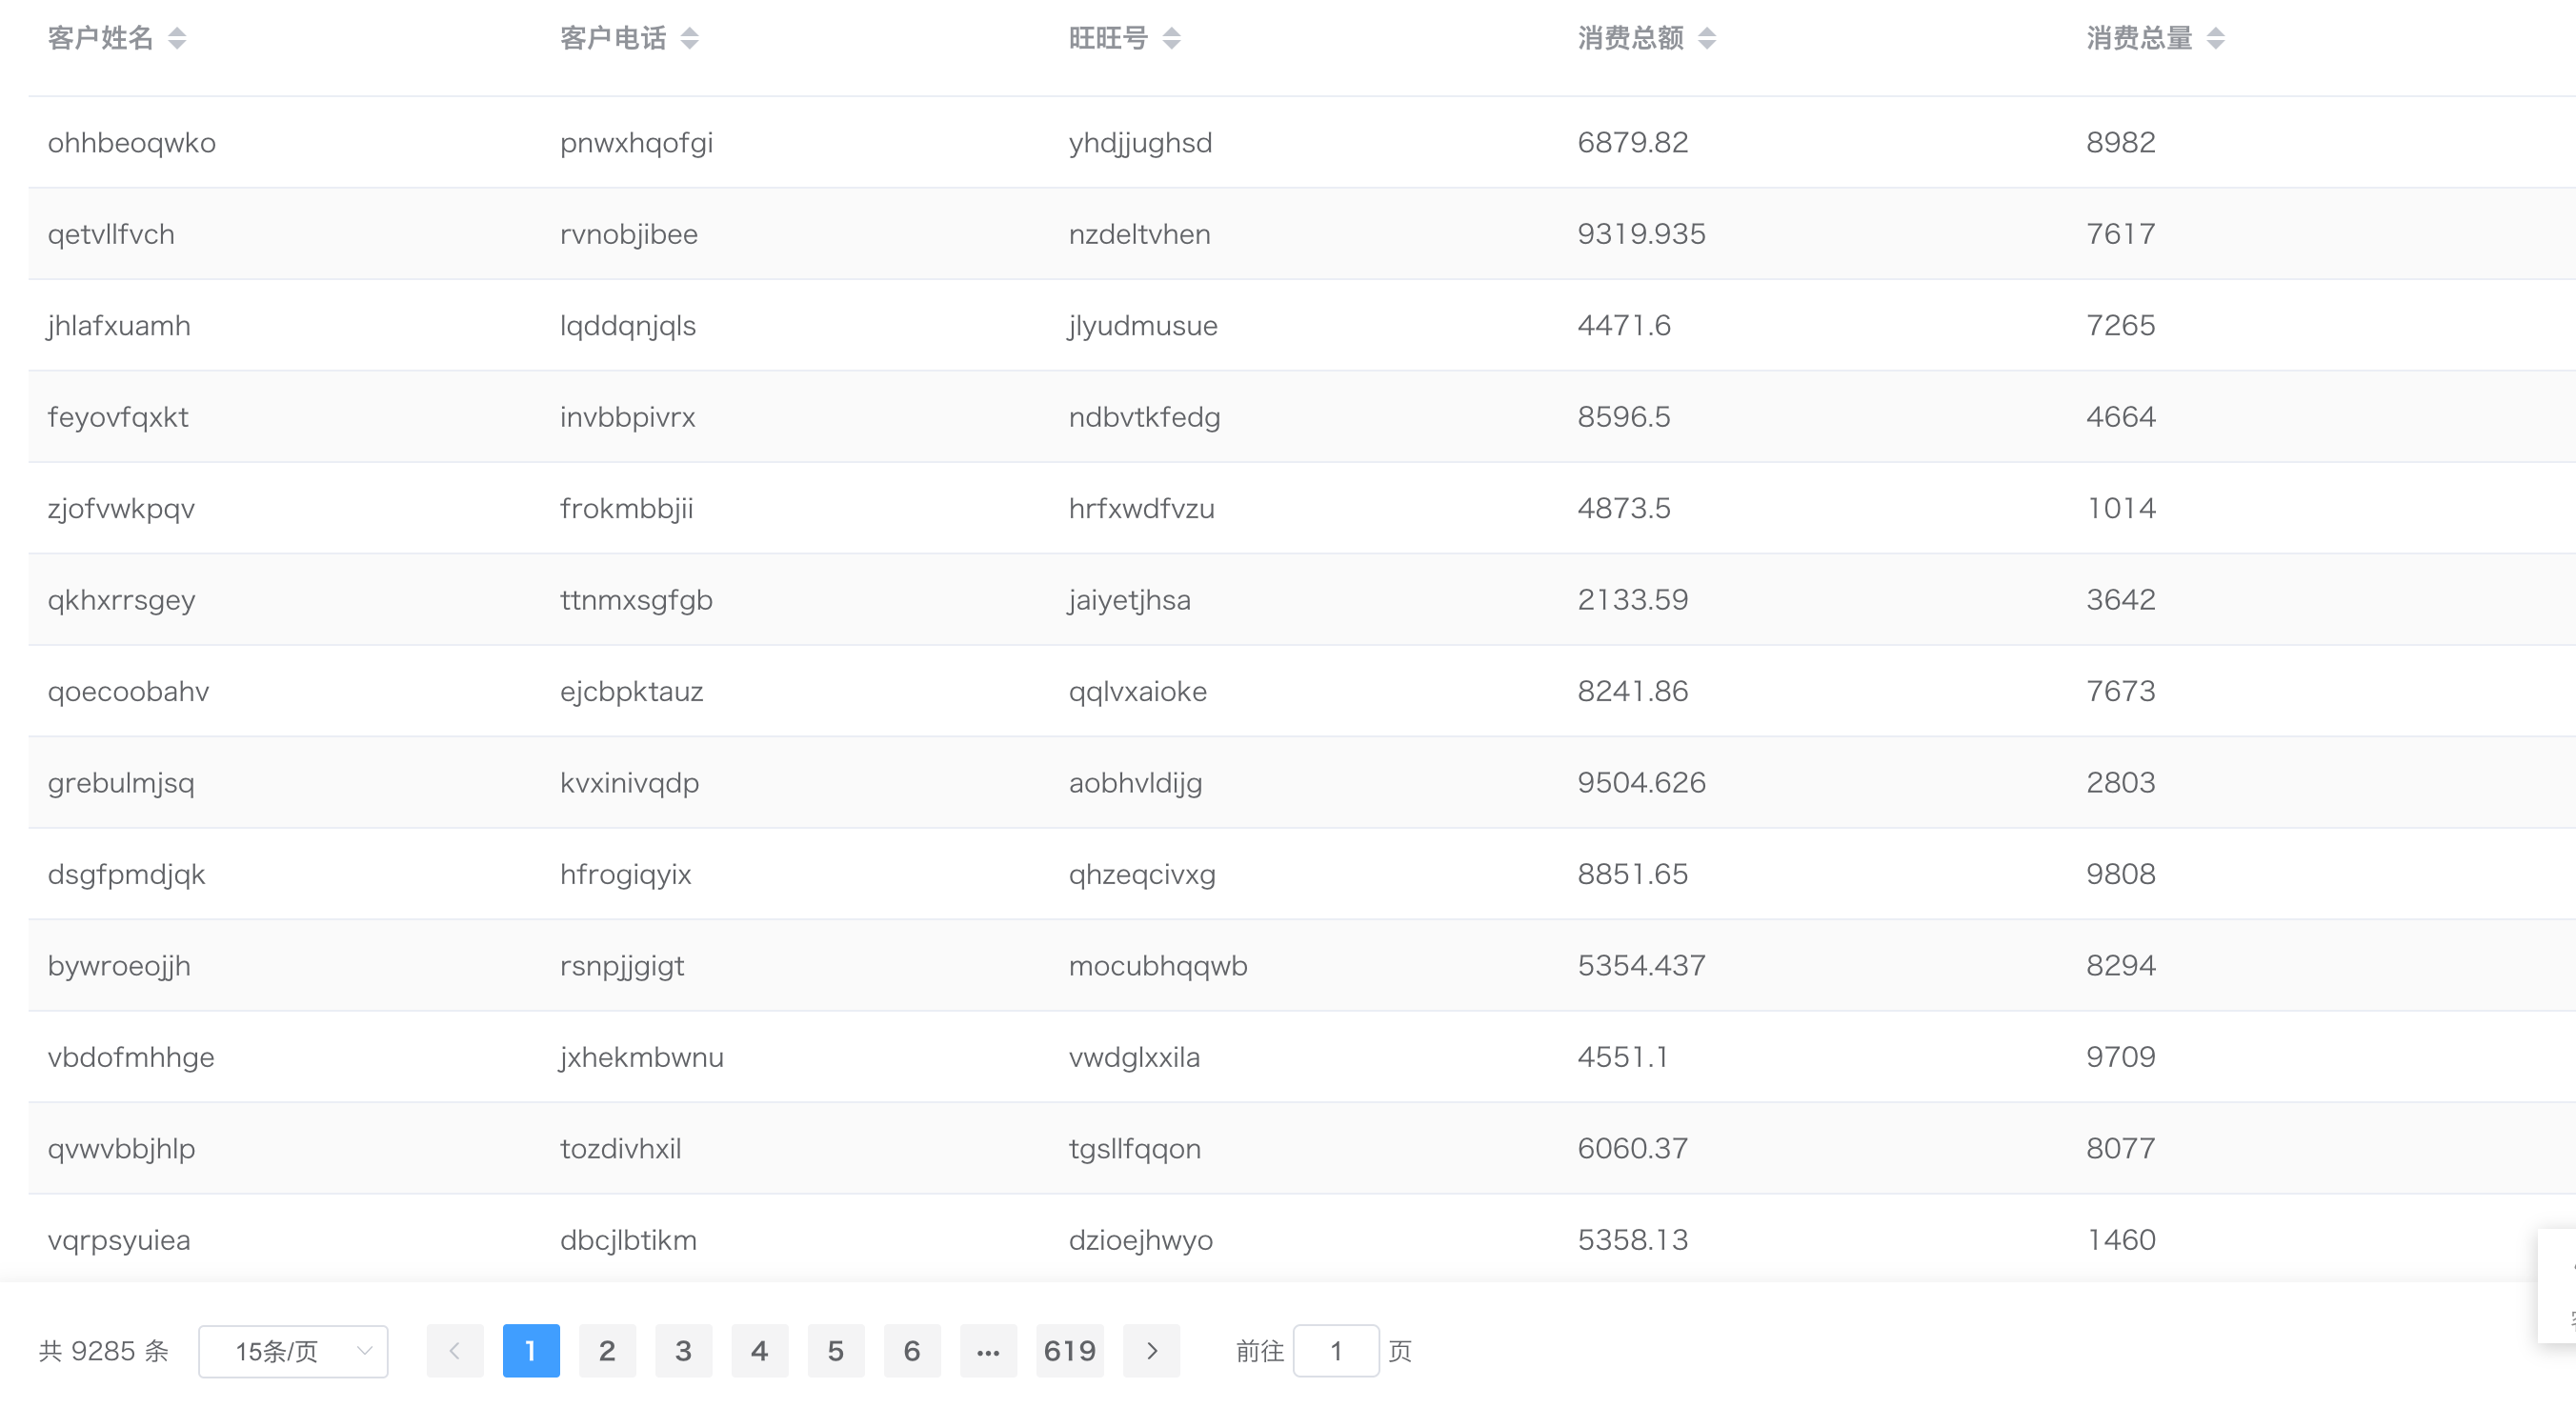Select customer name vqrpsyuiea
2576x1408 pixels.
(119, 1241)
